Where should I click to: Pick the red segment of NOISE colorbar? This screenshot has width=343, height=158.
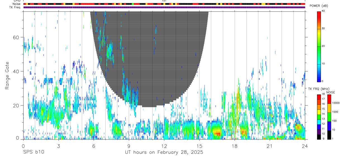[x=329, y=99]
